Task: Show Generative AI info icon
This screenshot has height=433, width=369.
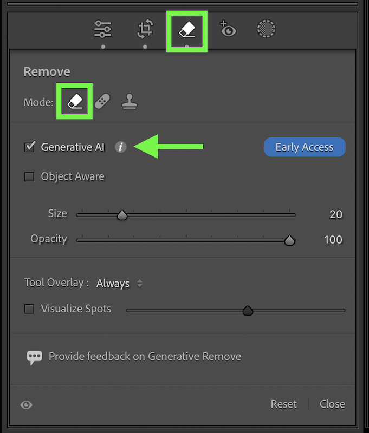Action: (x=121, y=147)
